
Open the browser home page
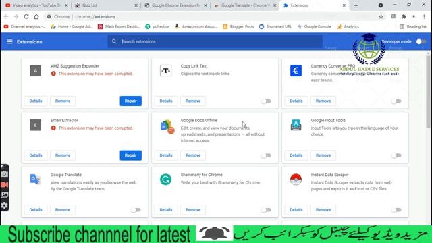[x=36, y=16]
